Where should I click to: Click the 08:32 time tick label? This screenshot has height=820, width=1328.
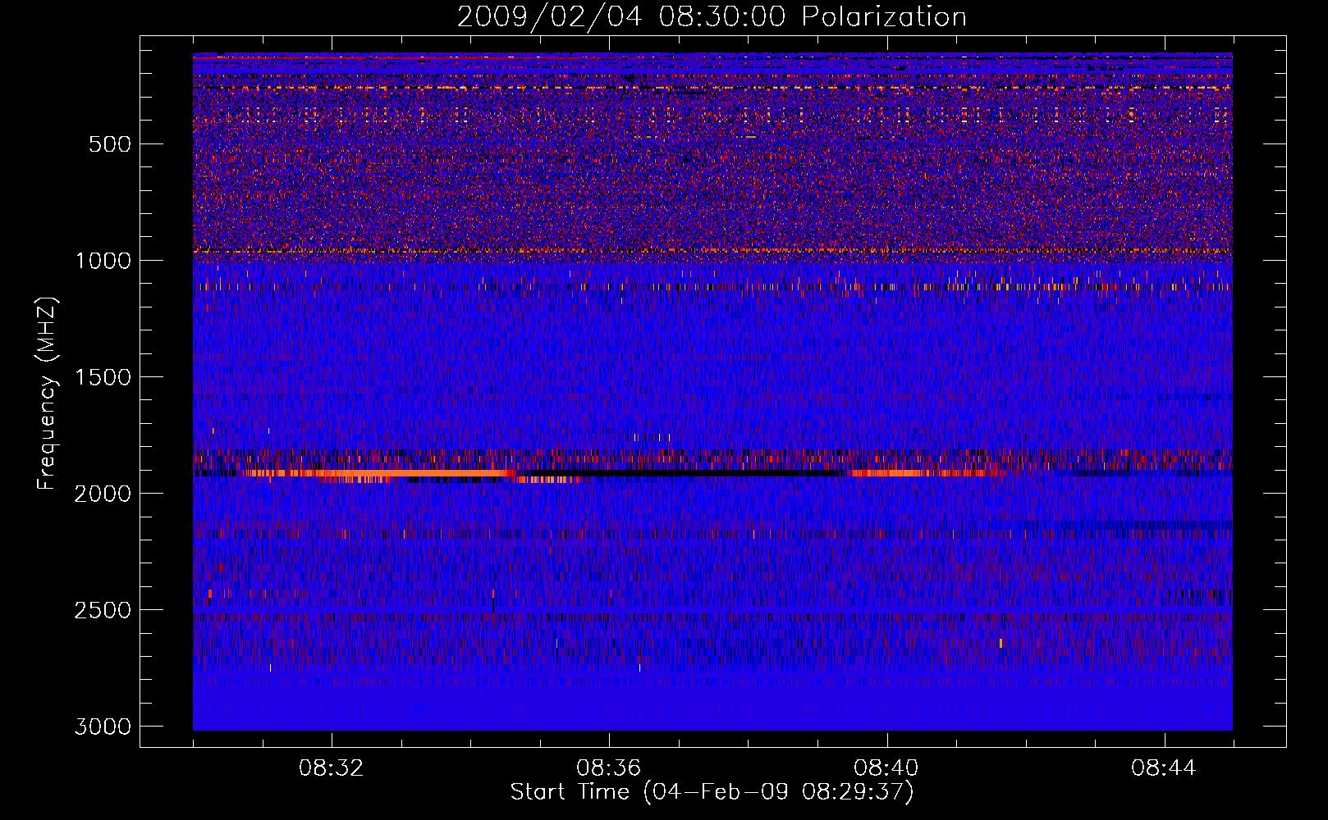click(332, 768)
